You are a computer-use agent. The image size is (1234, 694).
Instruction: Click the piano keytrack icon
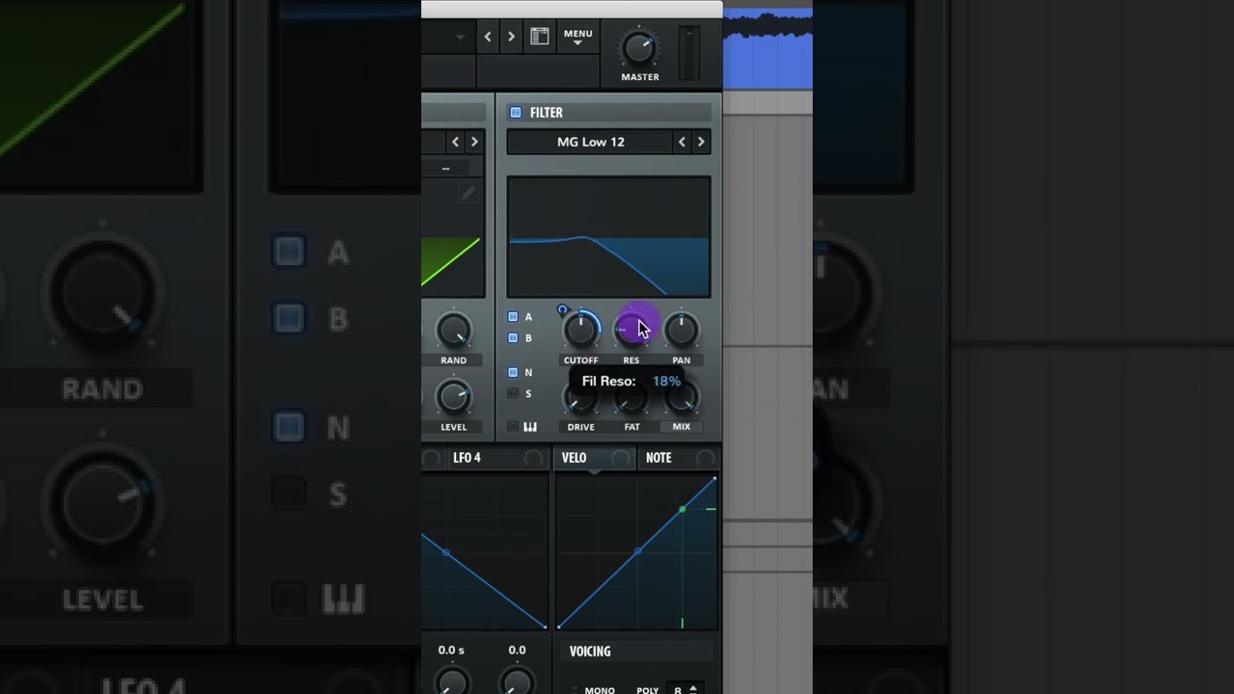click(x=530, y=426)
